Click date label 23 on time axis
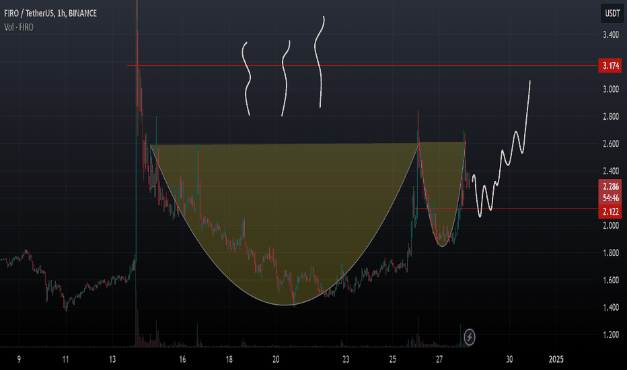The height and width of the screenshot is (370, 627). coord(346,359)
